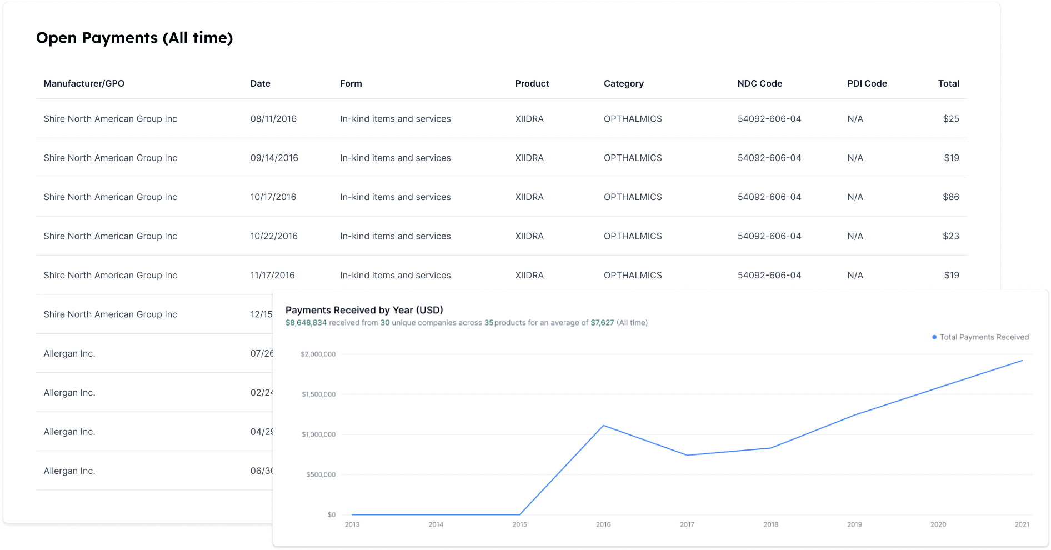Image resolution: width=1051 pixels, height=550 pixels.
Task: Sort by the Date column header
Action: point(260,83)
